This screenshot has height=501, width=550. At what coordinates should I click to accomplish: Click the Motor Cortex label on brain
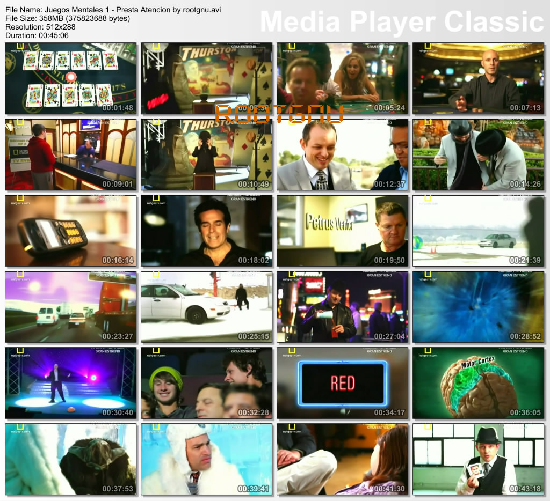[x=477, y=363]
